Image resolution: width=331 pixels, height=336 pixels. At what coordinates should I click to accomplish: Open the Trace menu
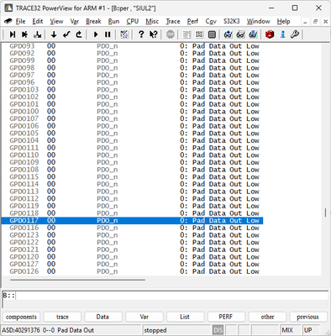pos(173,21)
